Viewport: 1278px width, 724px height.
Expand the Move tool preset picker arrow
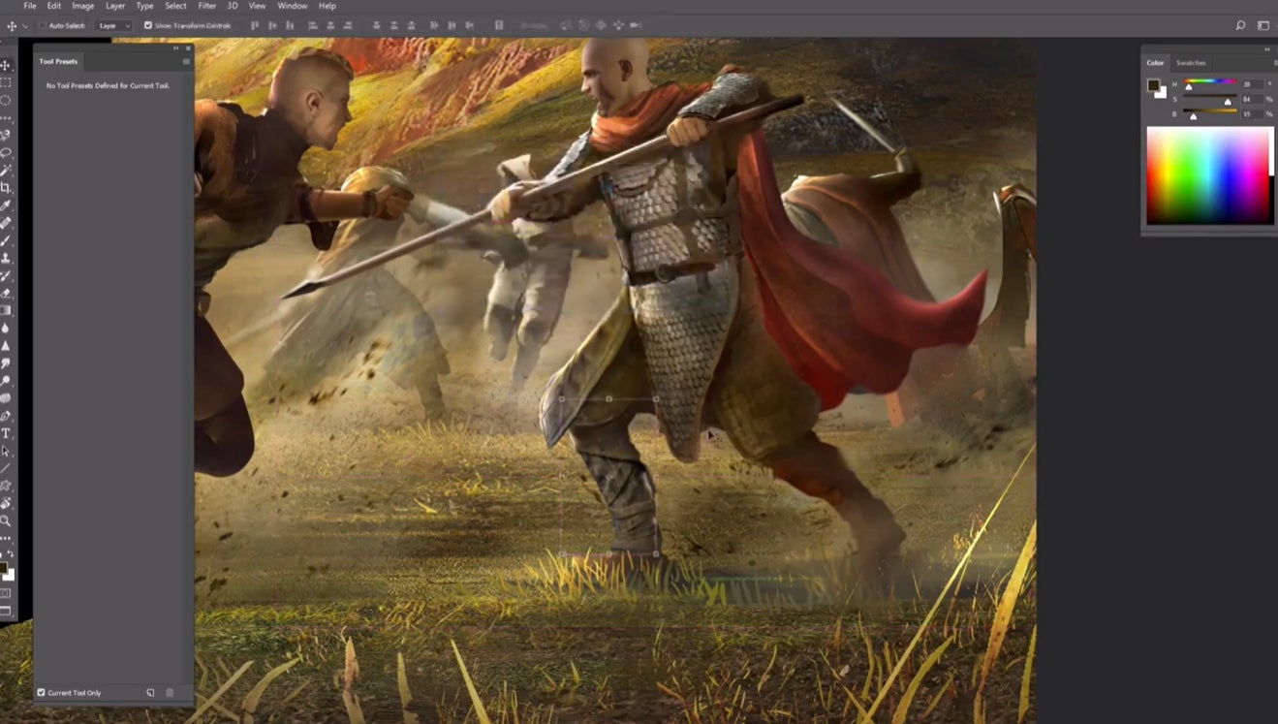pyautogui.click(x=25, y=25)
